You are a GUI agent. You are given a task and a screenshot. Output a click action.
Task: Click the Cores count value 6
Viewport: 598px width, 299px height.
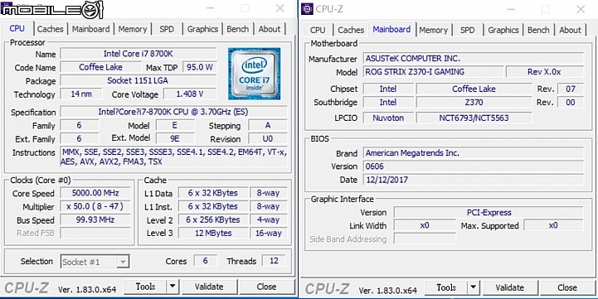click(205, 261)
